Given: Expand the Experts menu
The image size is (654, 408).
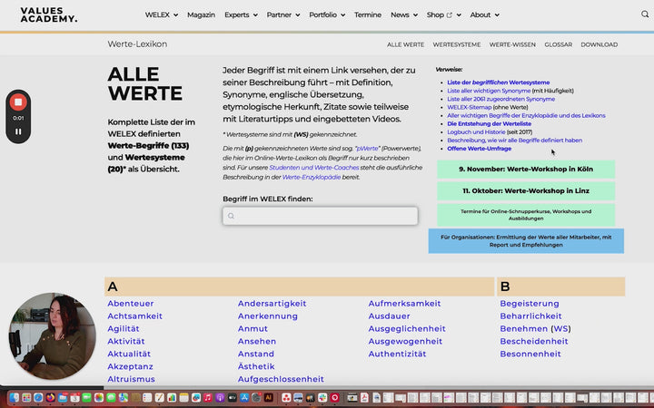Looking at the screenshot, I should (241, 15).
